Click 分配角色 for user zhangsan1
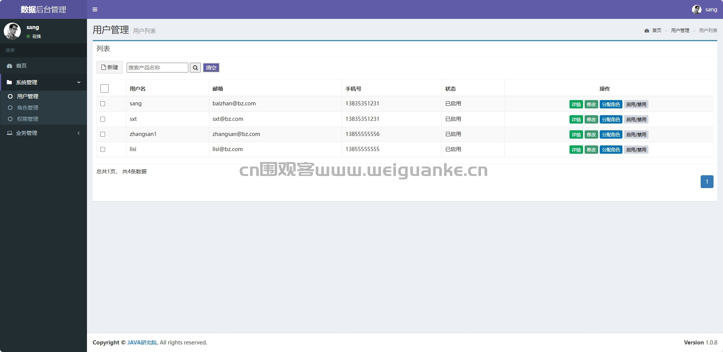Screen dimensions: 723x352 [x=611, y=135]
